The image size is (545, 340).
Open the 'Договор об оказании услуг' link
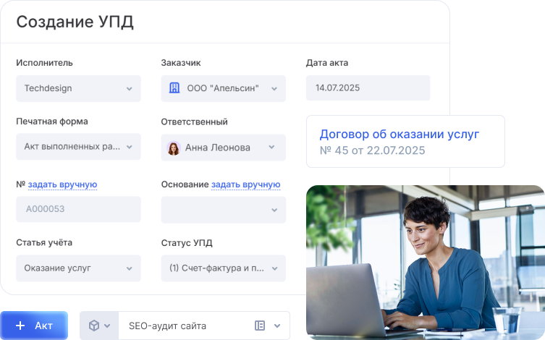pyautogui.click(x=400, y=134)
